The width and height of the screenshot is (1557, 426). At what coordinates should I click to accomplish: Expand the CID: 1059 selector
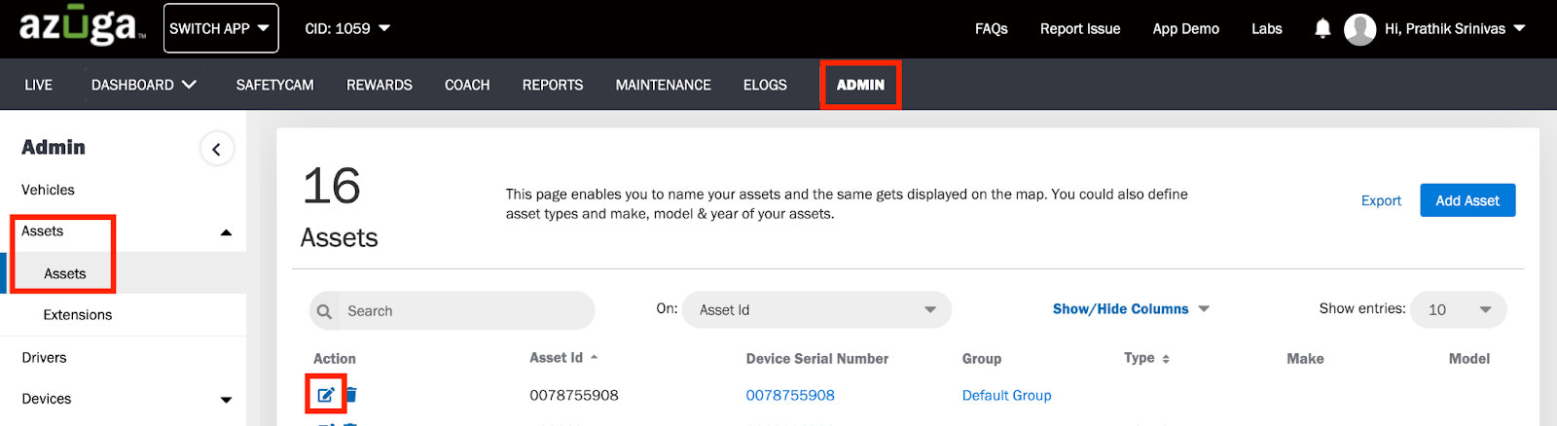(x=347, y=28)
